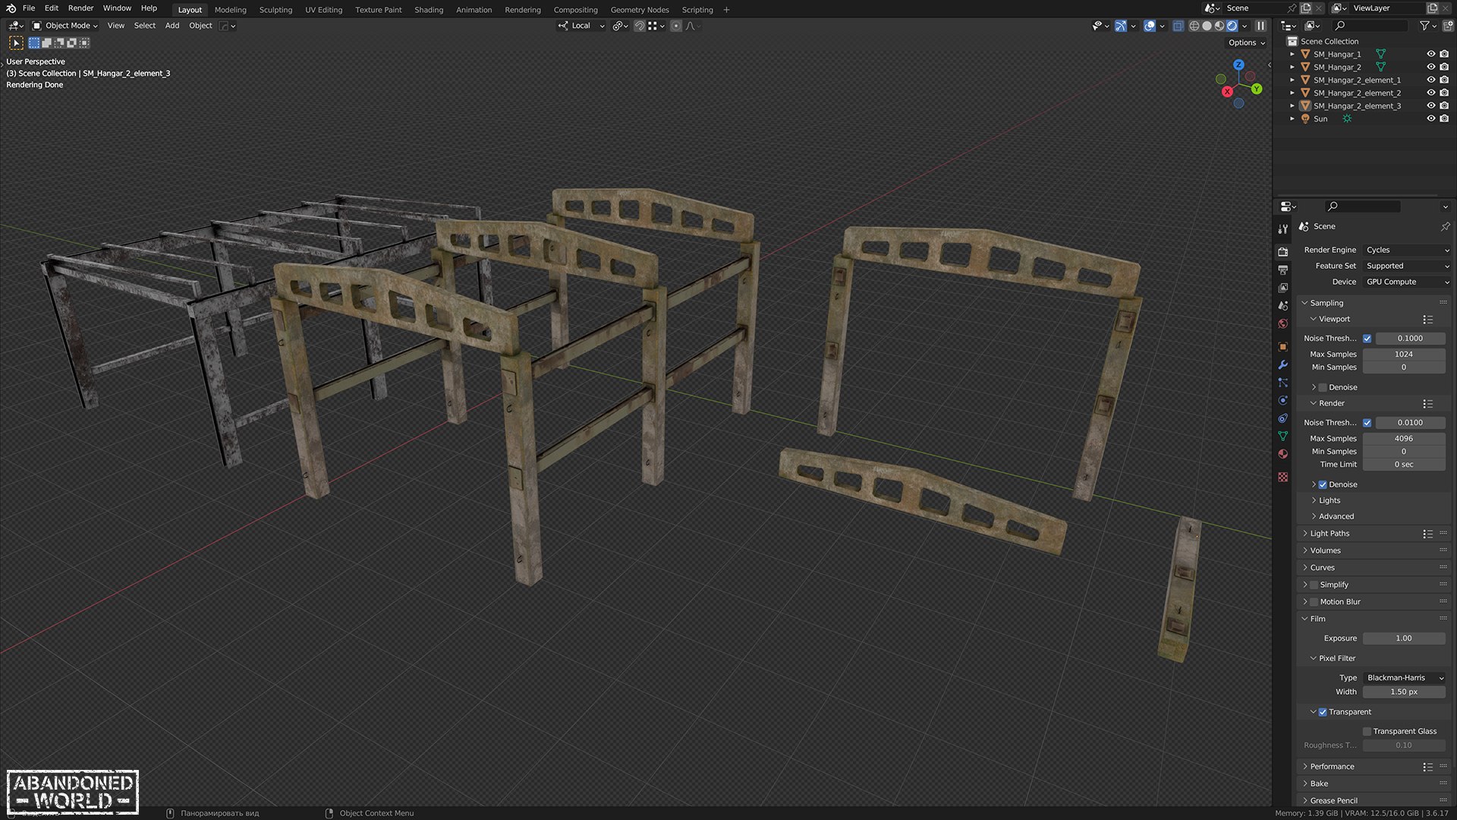Expand Volumes panel
The width and height of the screenshot is (1457, 820).
tap(1325, 550)
